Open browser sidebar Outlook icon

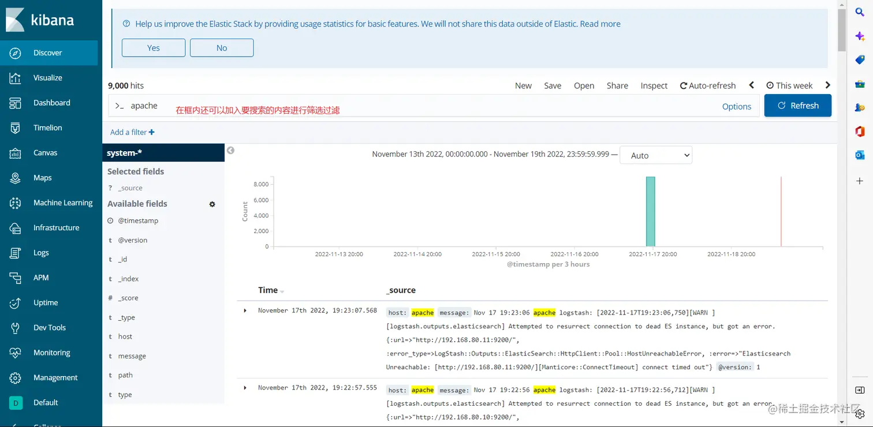860,155
